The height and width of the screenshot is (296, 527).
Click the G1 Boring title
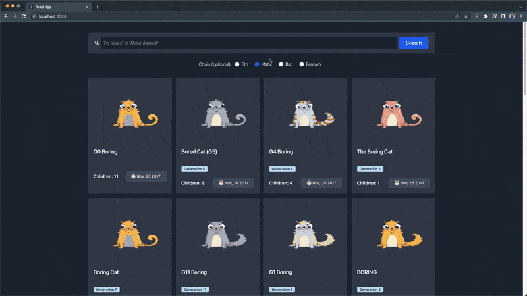click(x=281, y=272)
